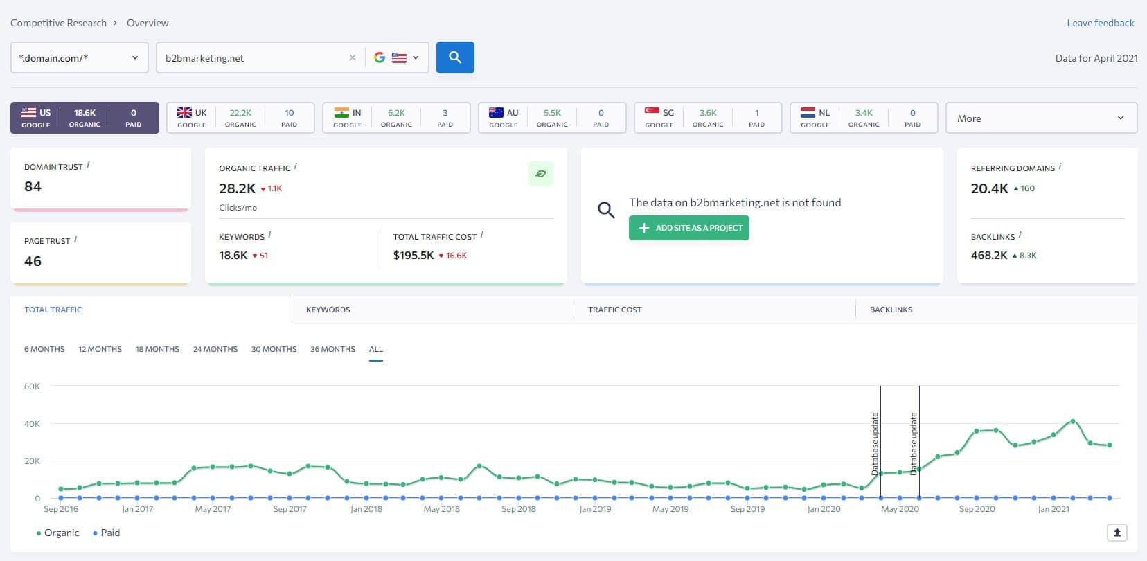This screenshot has height=561, width=1147.
Task: Click the Total Traffic Cost info icon
Action: click(481, 235)
